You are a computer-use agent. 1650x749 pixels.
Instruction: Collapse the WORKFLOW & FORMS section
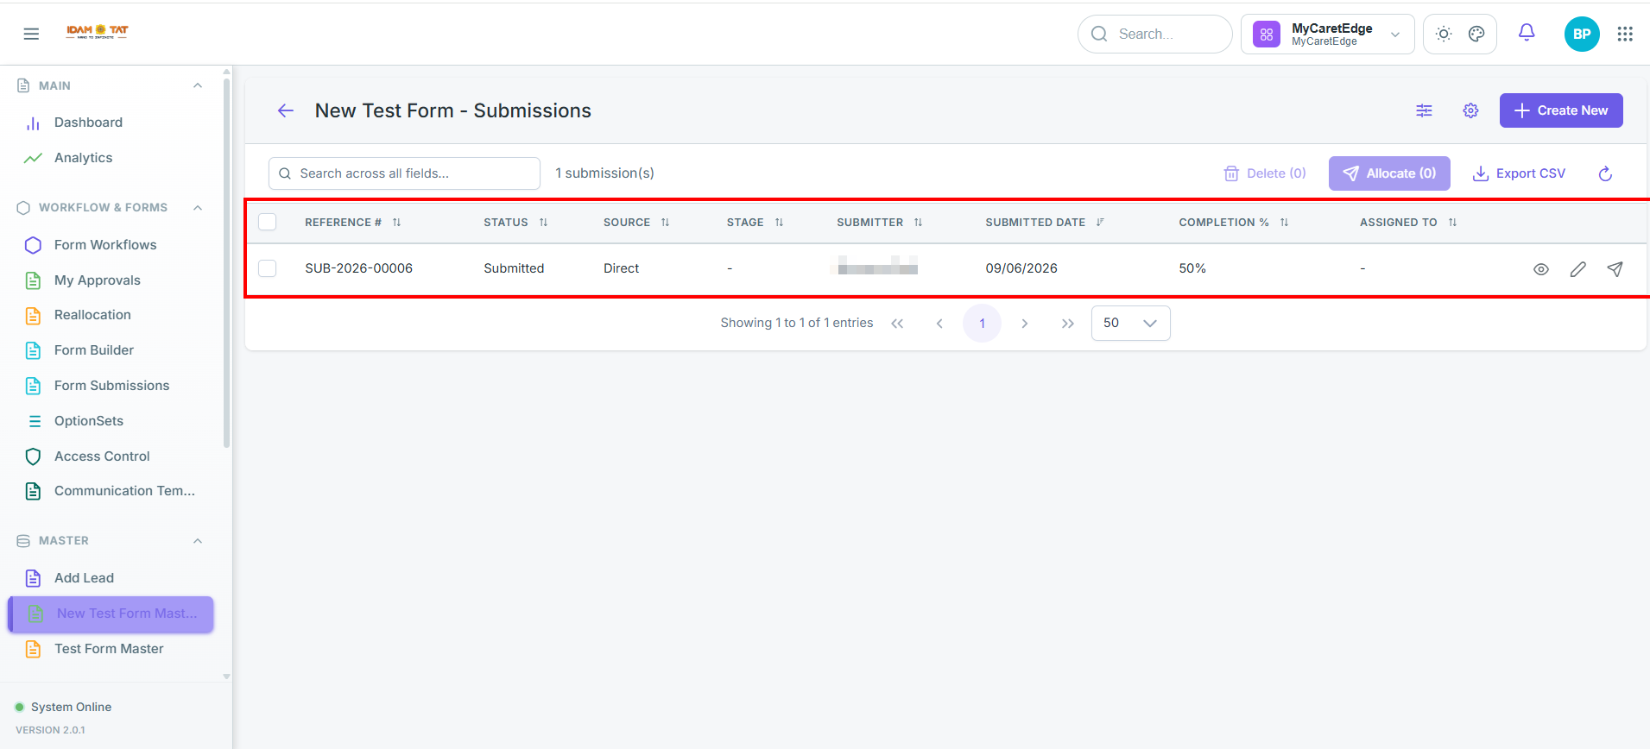198,208
